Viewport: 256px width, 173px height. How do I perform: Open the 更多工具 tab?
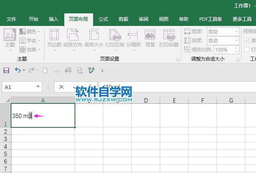pyautogui.click(x=242, y=19)
